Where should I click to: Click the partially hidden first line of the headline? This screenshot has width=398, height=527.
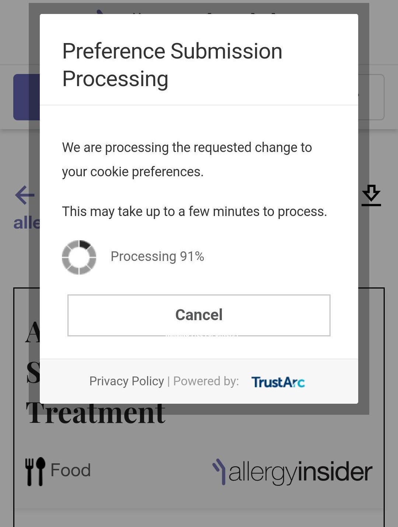pyautogui.click(x=32, y=332)
